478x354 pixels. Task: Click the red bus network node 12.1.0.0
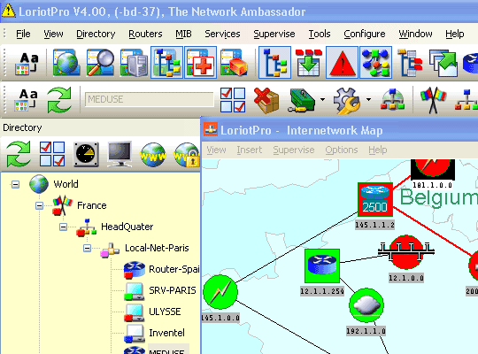[406, 252]
